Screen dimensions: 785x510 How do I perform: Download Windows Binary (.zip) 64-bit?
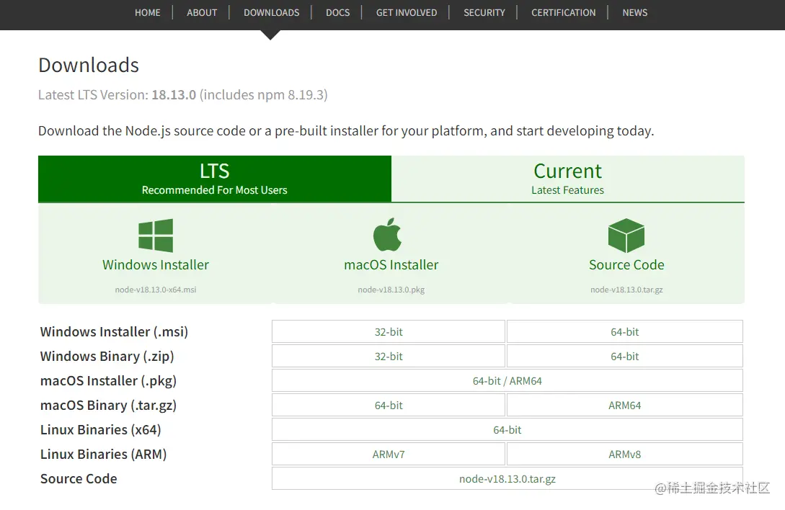tap(625, 357)
